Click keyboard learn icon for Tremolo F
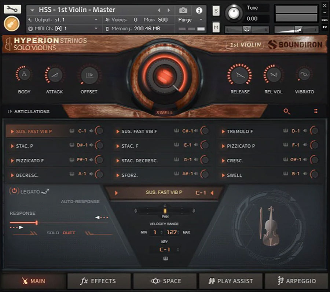Image resolution: width=330 pixels, height=292 pixels. [x=286, y=131]
